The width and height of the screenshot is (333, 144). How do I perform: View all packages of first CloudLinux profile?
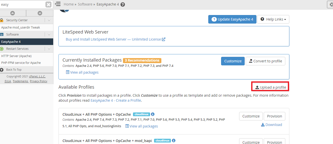(142, 126)
